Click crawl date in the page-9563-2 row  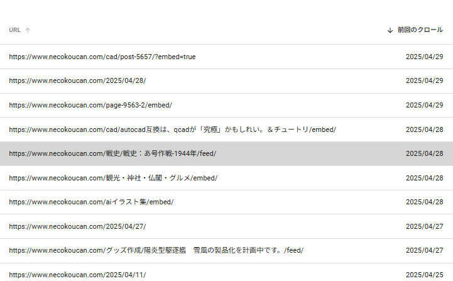424,105
